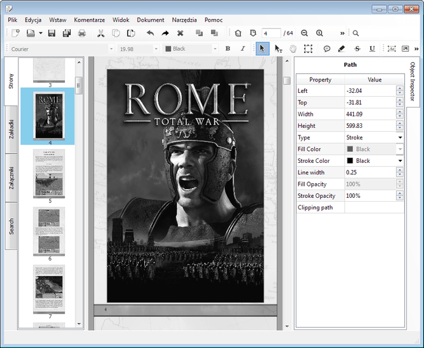Open the Narzędzia menu
The height and width of the screenshot is (348, 424).
click(x=184, y=20)
